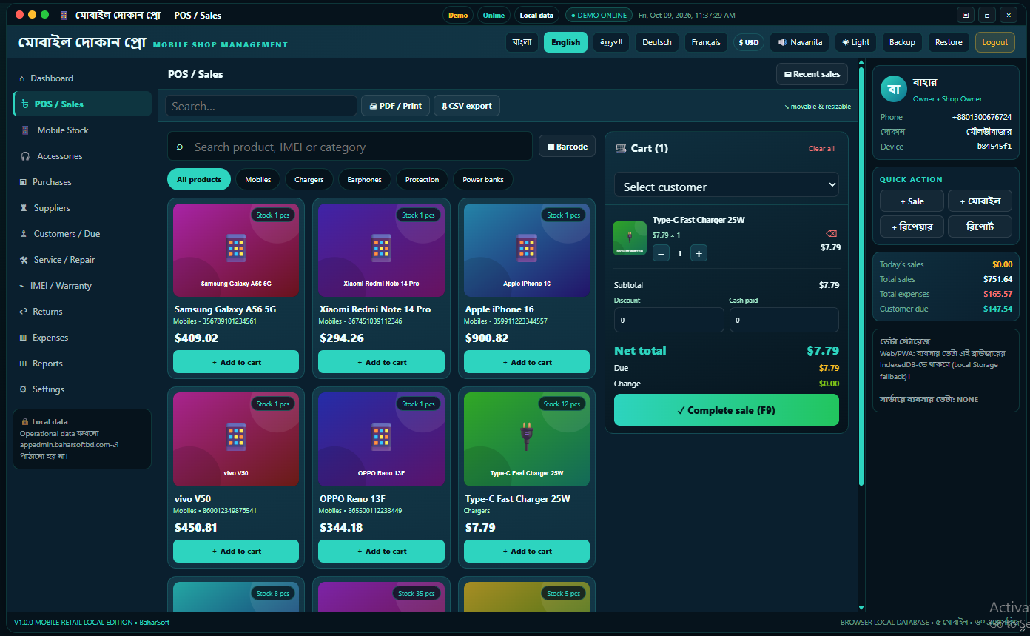Click the phone icon beside Mobile Stock
The height and width of the screenshot is (636, 1030).
point(26,130)
